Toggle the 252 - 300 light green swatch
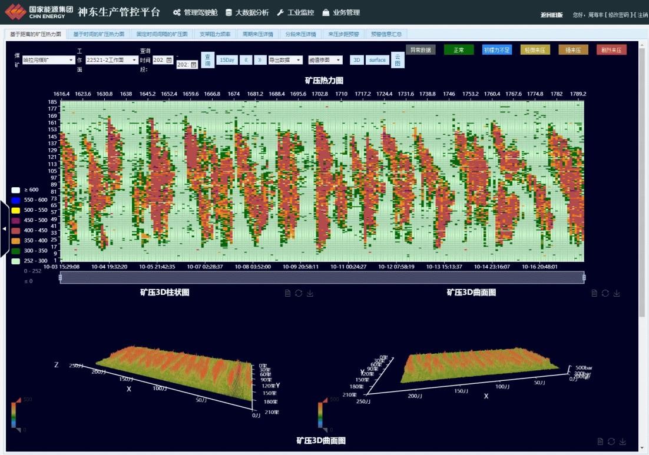 point(16,261)
